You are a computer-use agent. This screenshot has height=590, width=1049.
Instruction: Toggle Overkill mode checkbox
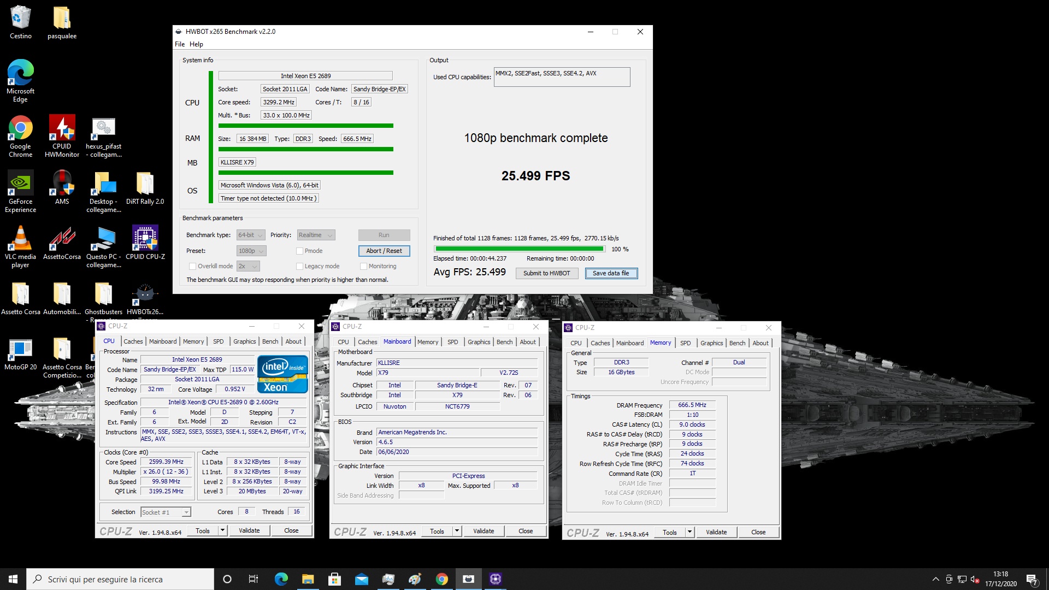[192, 266]
